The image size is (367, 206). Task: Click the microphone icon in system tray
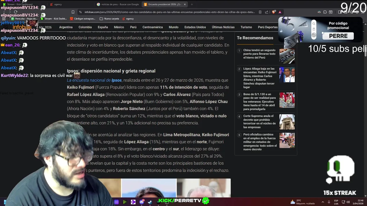[329, 202]
